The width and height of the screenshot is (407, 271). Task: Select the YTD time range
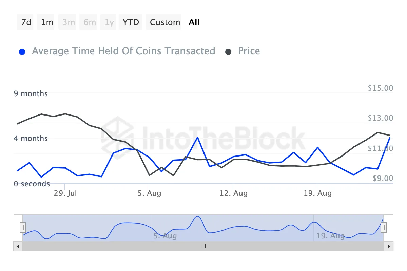pos(131,22)
